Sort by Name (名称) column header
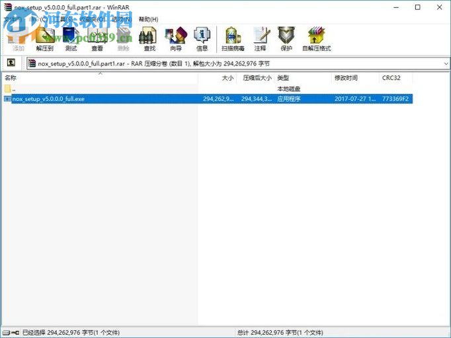 101,78
